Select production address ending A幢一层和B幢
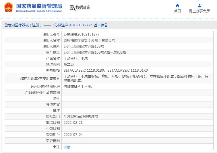 point(95,52)
